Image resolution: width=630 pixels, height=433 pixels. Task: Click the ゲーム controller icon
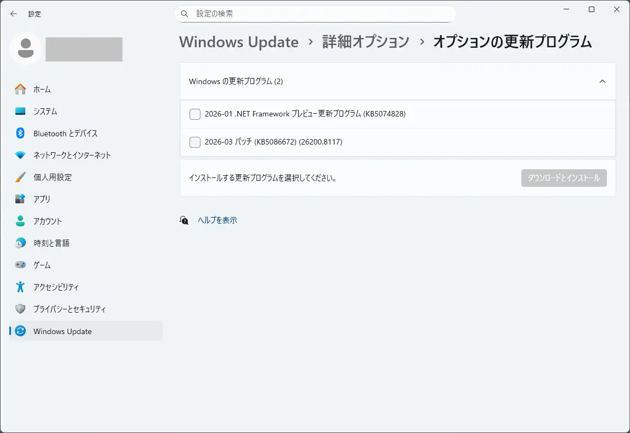(x=20, y=265)
